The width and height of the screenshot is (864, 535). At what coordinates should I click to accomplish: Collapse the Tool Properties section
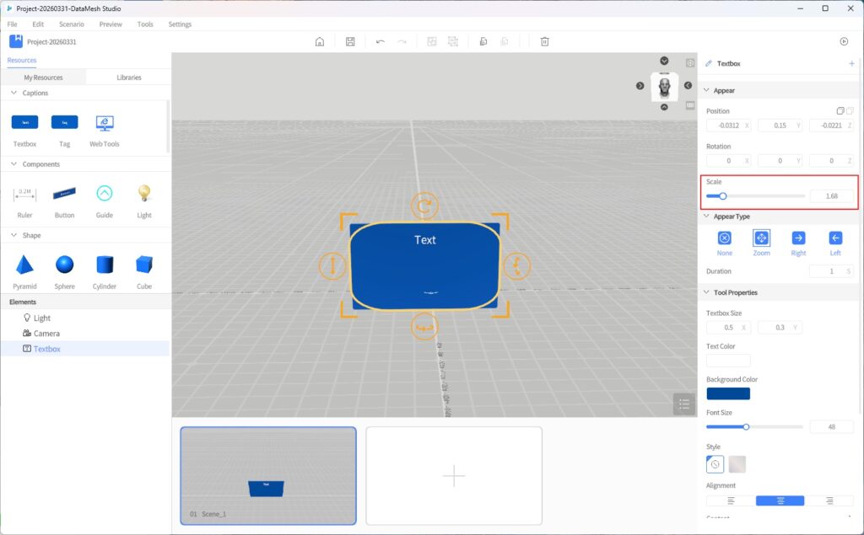click(706, 292)
